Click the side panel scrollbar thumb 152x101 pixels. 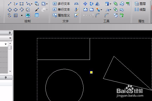[x=10, y=47]
